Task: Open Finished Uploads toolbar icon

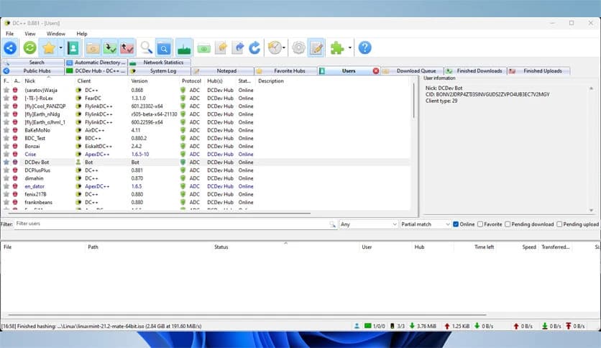Action: click(x=127, y=48)
